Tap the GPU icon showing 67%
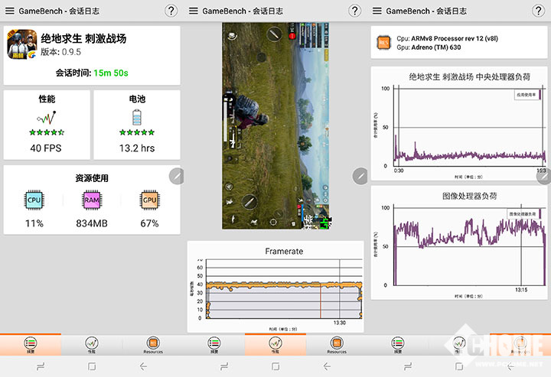The width and height of the screenshot is (551, 377). [149, 200]
